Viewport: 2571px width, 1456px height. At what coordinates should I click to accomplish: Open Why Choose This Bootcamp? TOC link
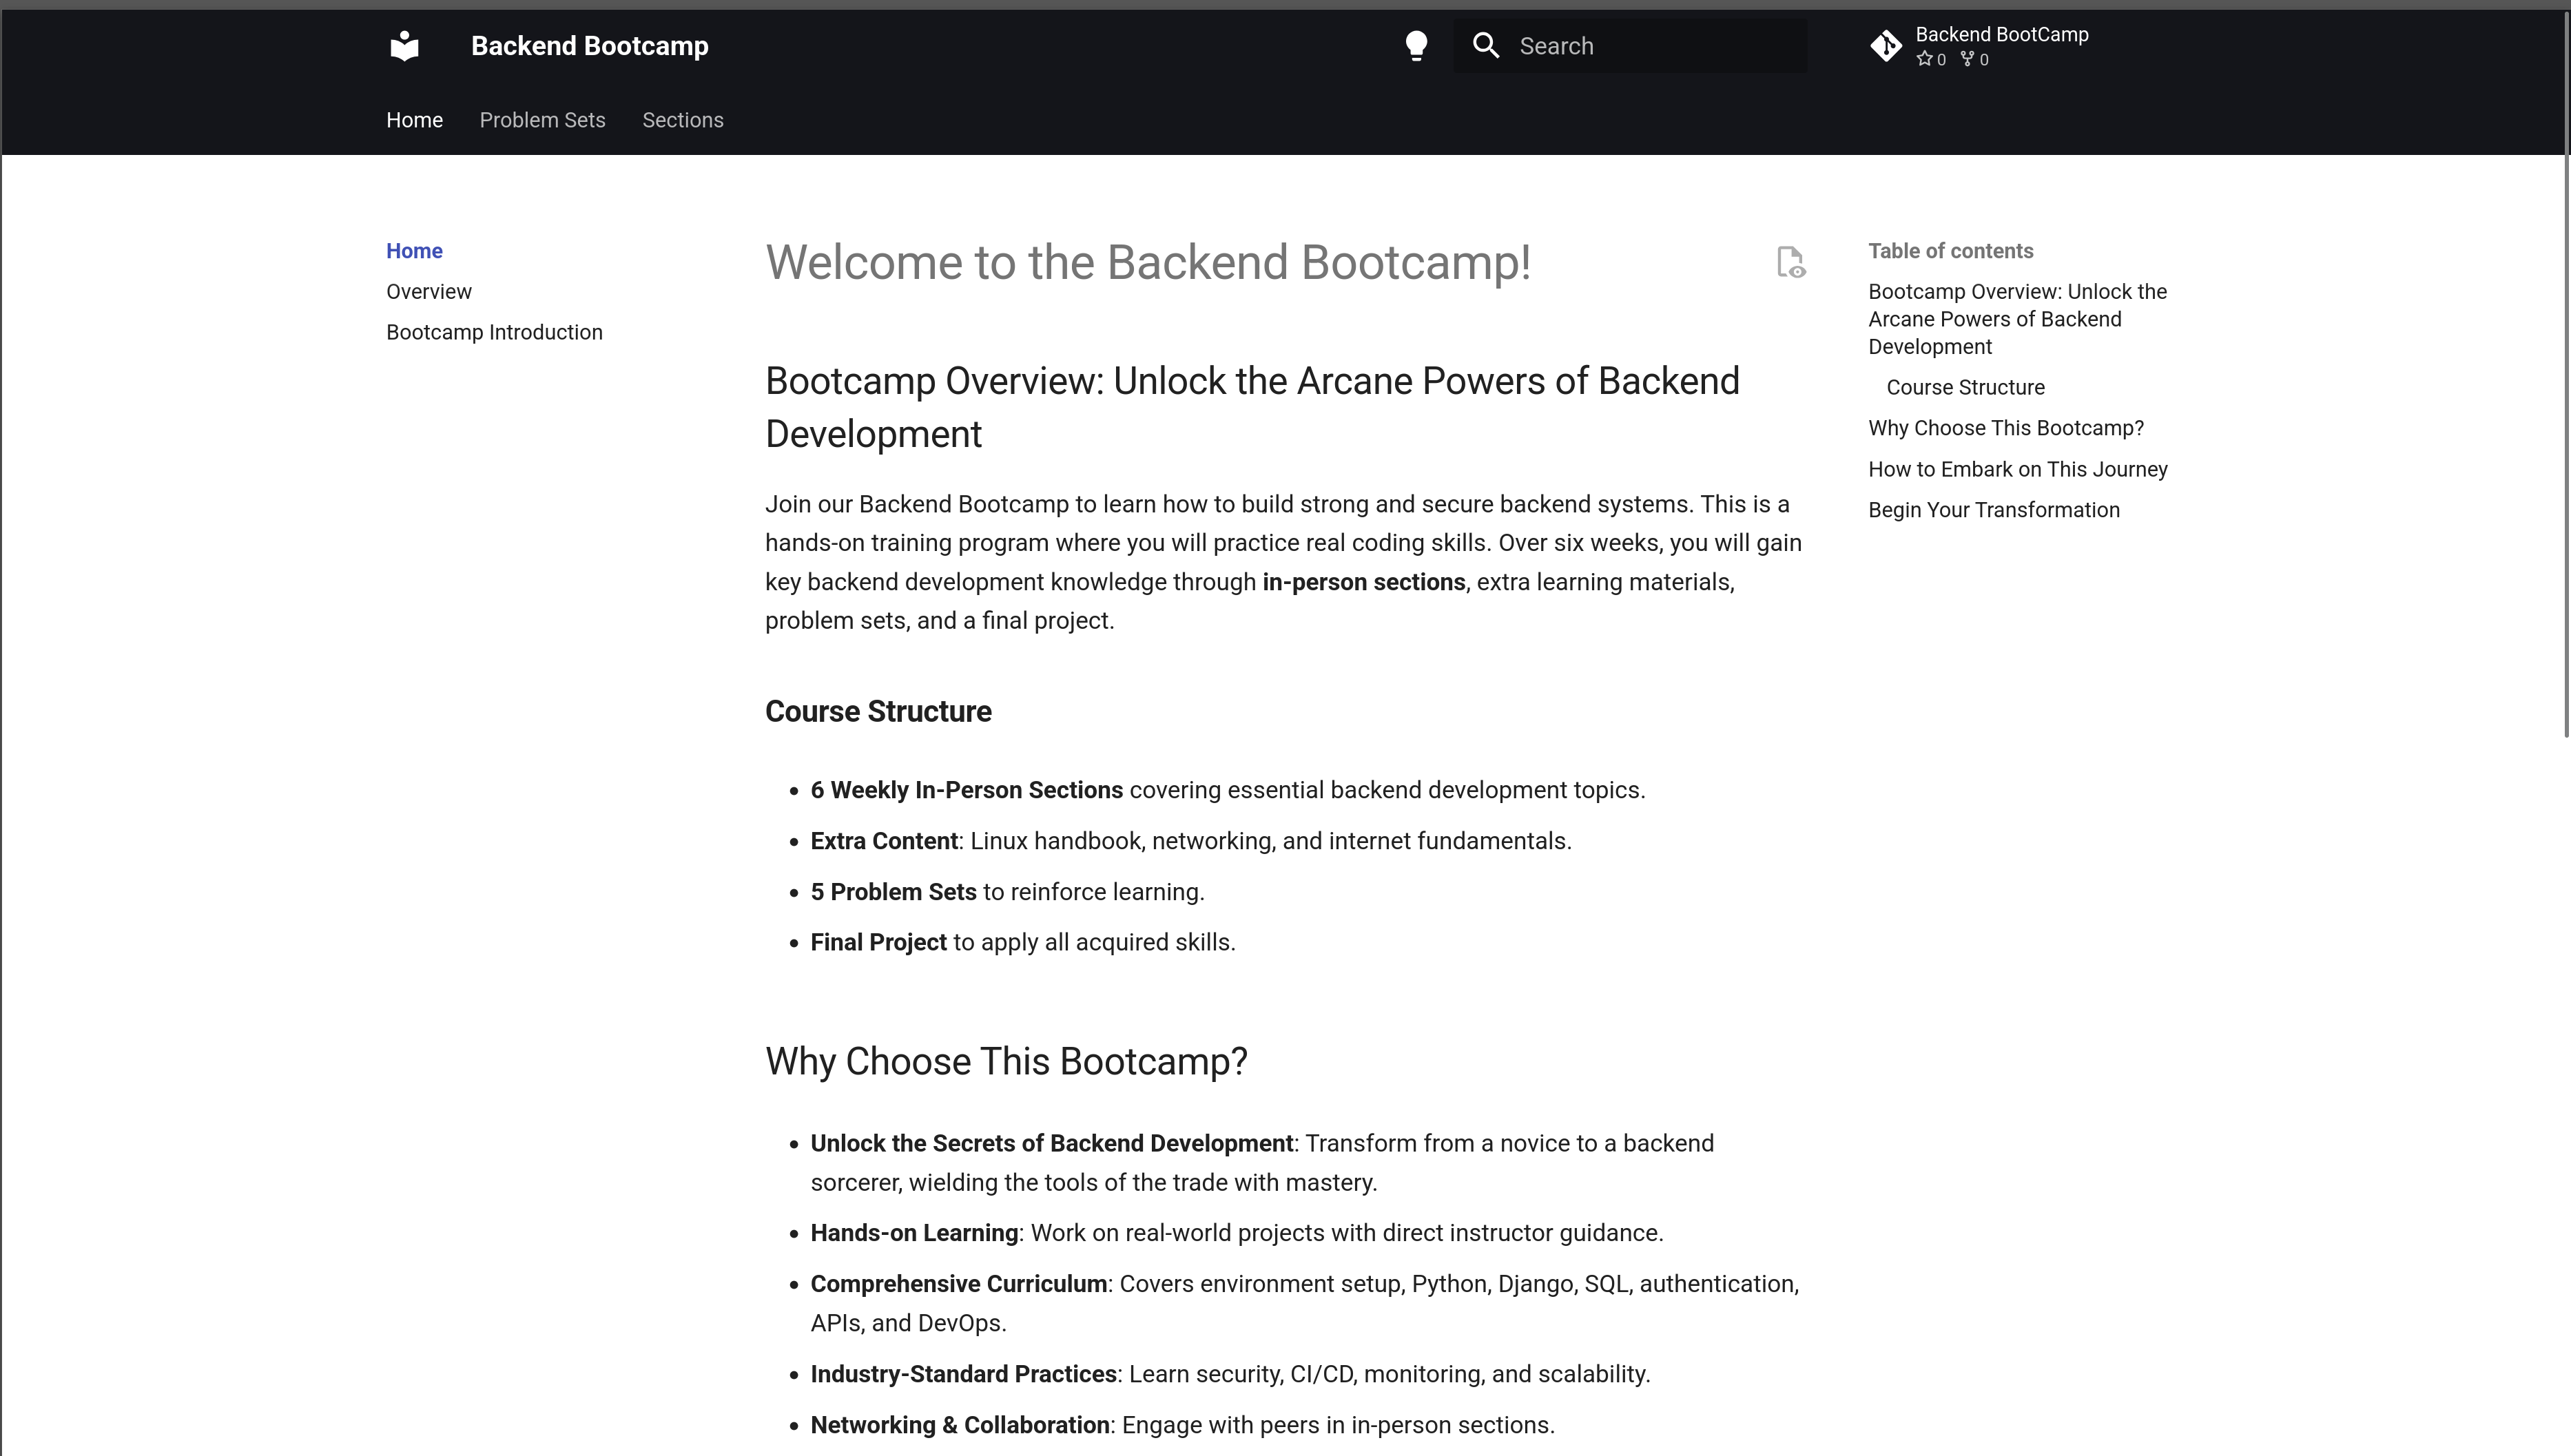[x=2005, y=427]
